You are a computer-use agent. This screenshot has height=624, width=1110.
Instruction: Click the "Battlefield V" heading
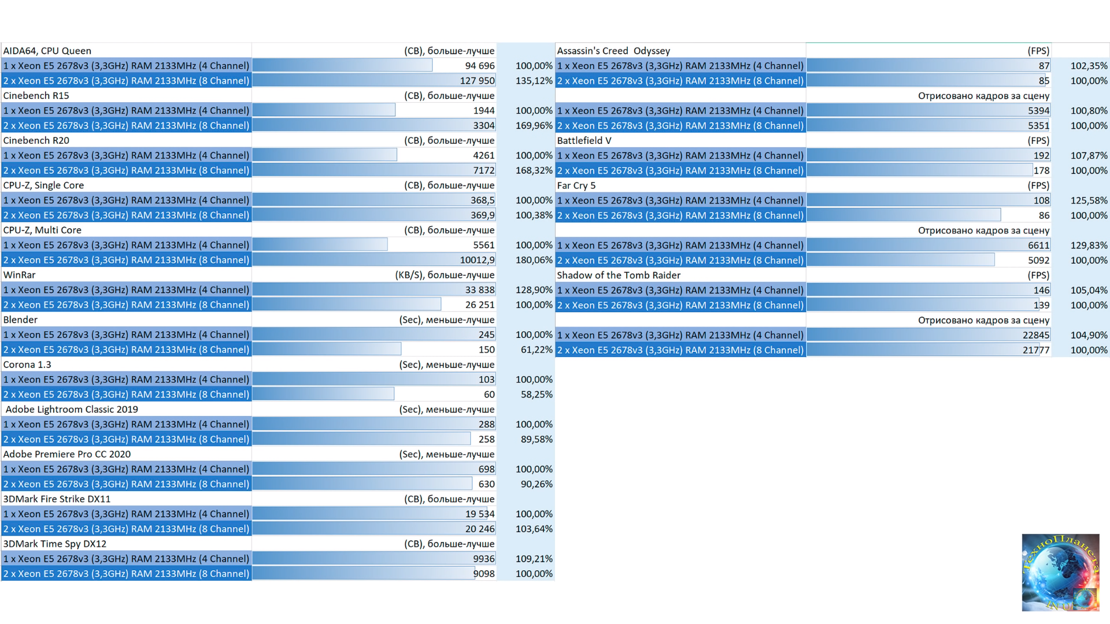584,140
